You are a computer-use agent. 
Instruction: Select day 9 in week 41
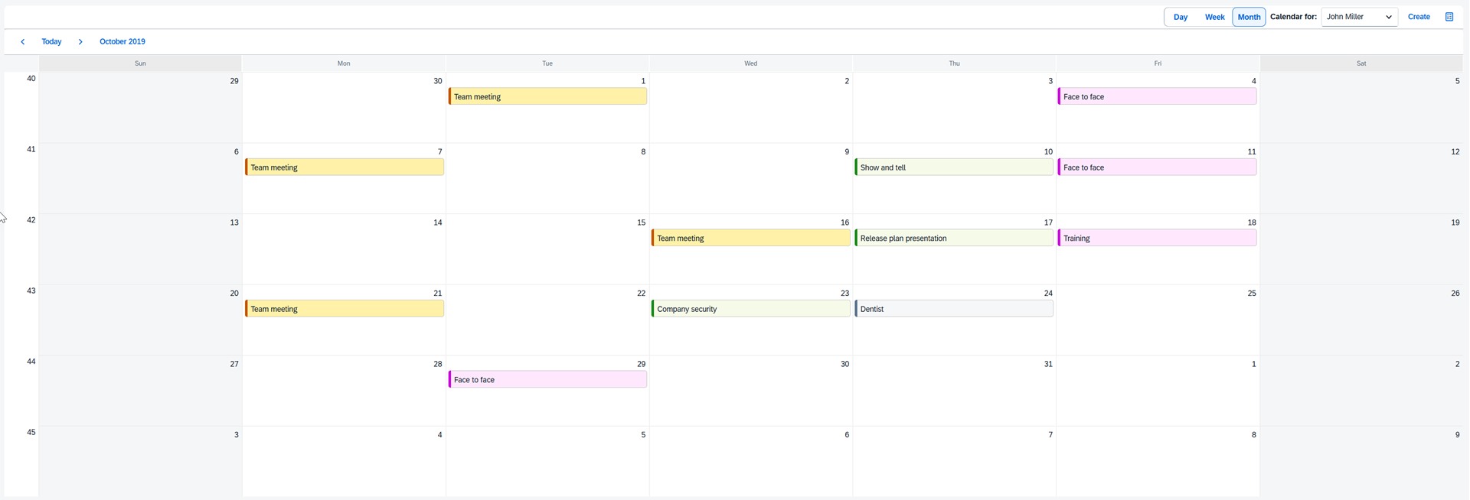point(751,178)
